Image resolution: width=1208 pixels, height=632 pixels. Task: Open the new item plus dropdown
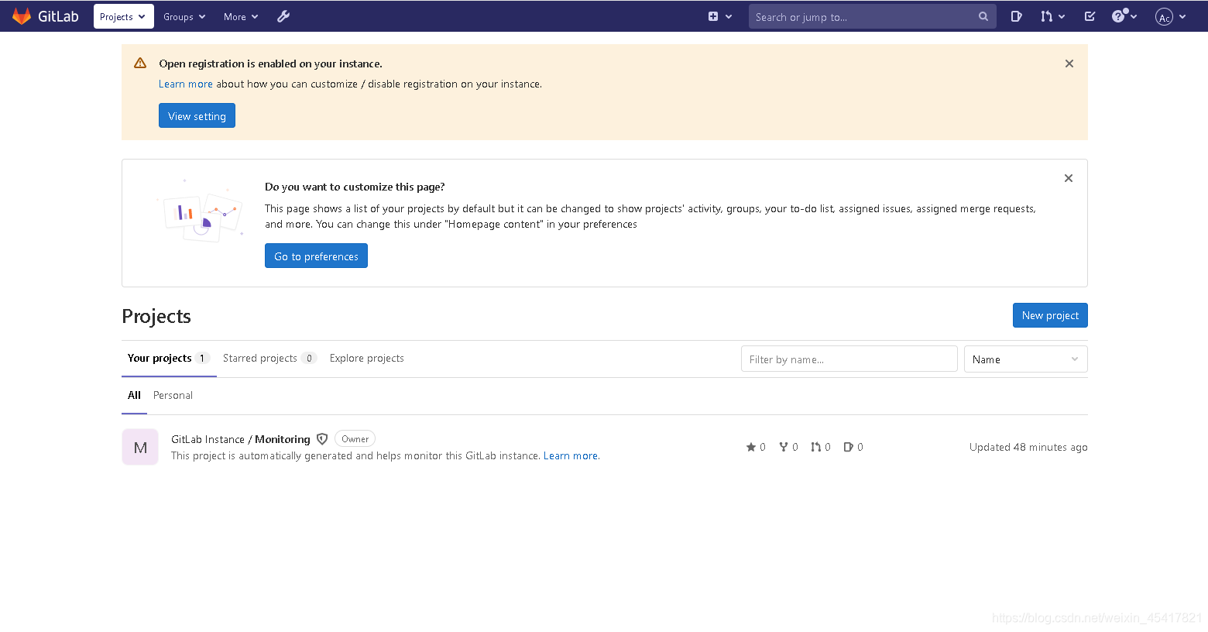tap(719, 16)
